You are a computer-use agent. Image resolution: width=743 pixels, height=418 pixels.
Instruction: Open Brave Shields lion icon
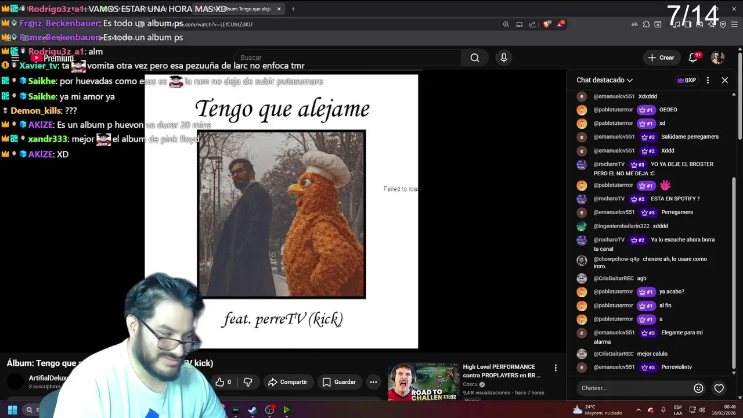pyautogui.click(x=546, y=24)
